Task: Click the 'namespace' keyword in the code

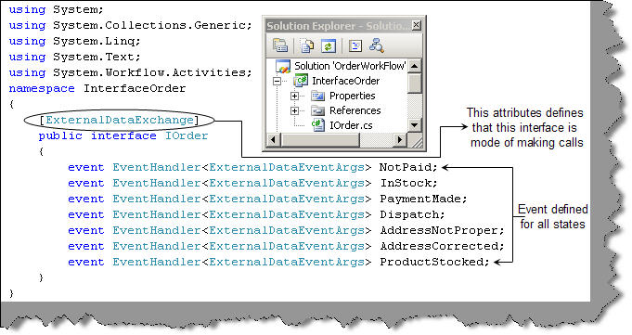Action: [x=42, y=89]
